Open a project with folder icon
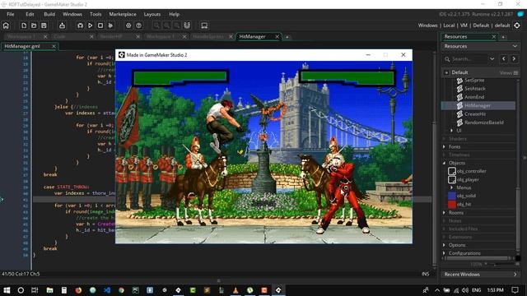 (x=34, y=25)
